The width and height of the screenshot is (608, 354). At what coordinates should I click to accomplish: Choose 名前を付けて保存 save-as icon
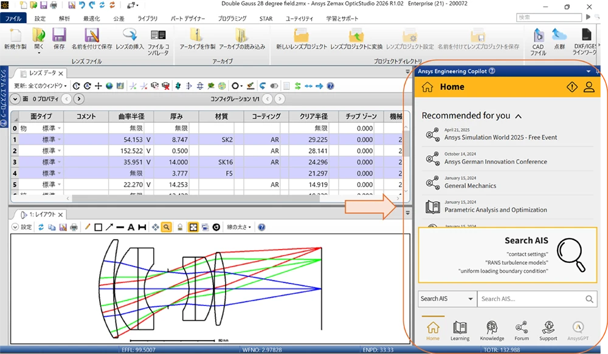(92, 35)
